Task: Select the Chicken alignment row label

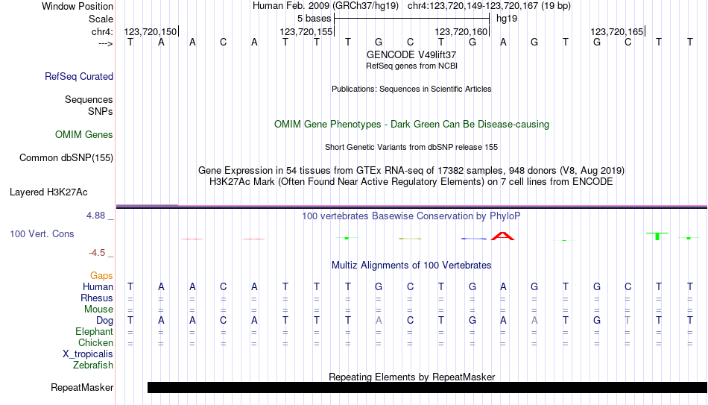Action: coord(95,343)
